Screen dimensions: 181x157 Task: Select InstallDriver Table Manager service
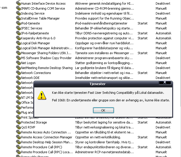click(40, 18)
